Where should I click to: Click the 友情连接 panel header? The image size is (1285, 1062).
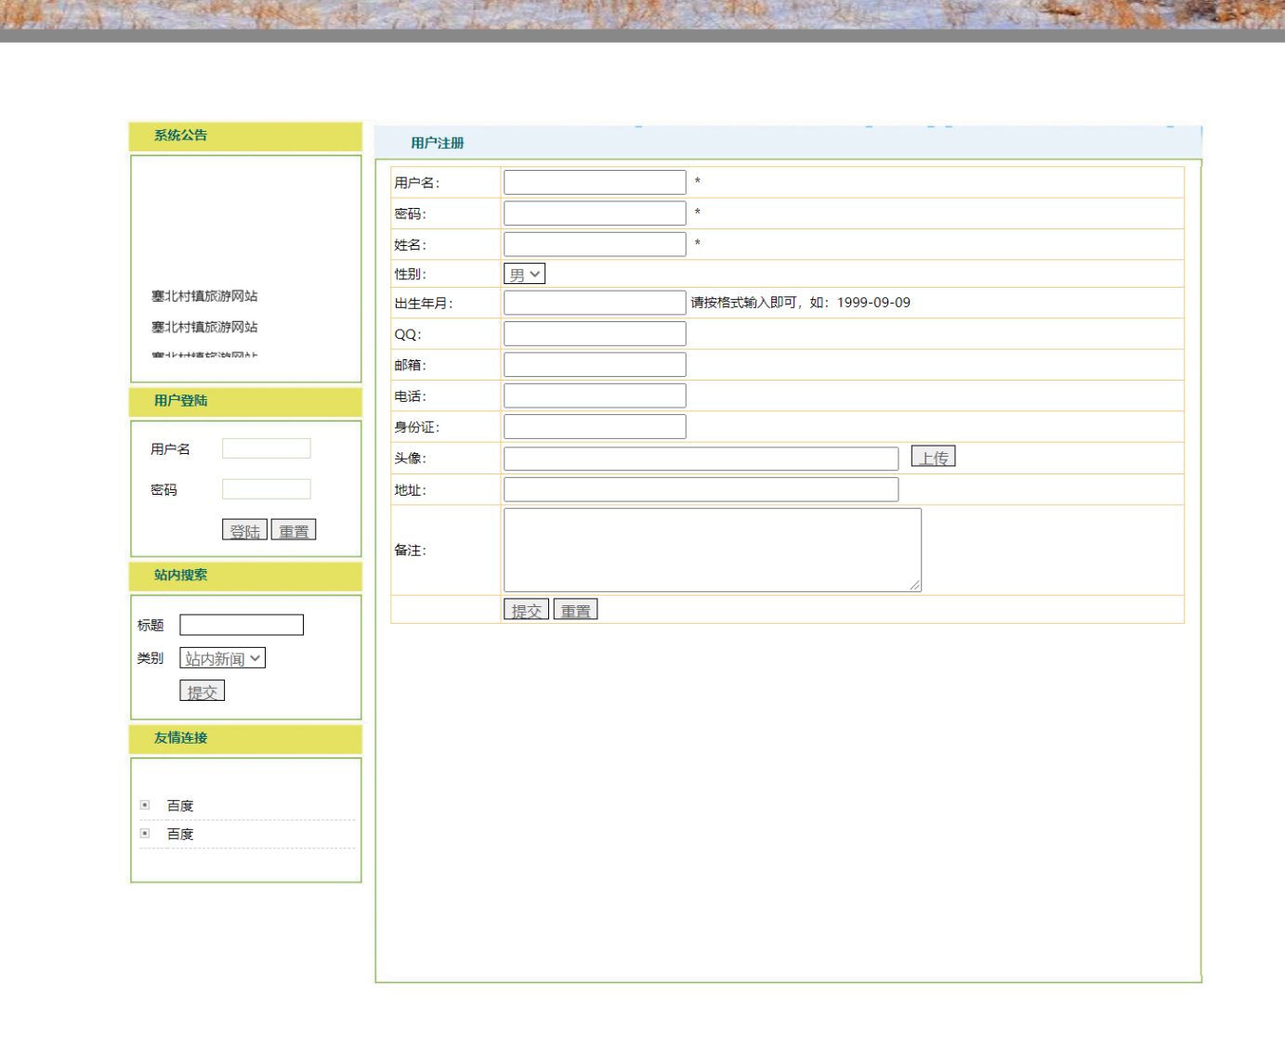coord(245,738)
